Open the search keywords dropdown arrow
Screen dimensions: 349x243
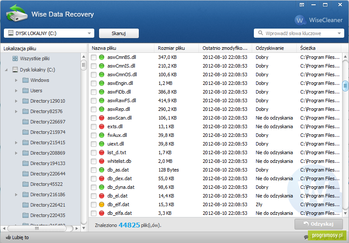(339, 33)
